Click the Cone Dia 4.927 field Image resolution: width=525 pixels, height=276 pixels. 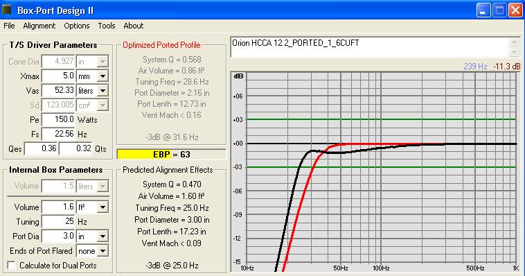[59, 62]
